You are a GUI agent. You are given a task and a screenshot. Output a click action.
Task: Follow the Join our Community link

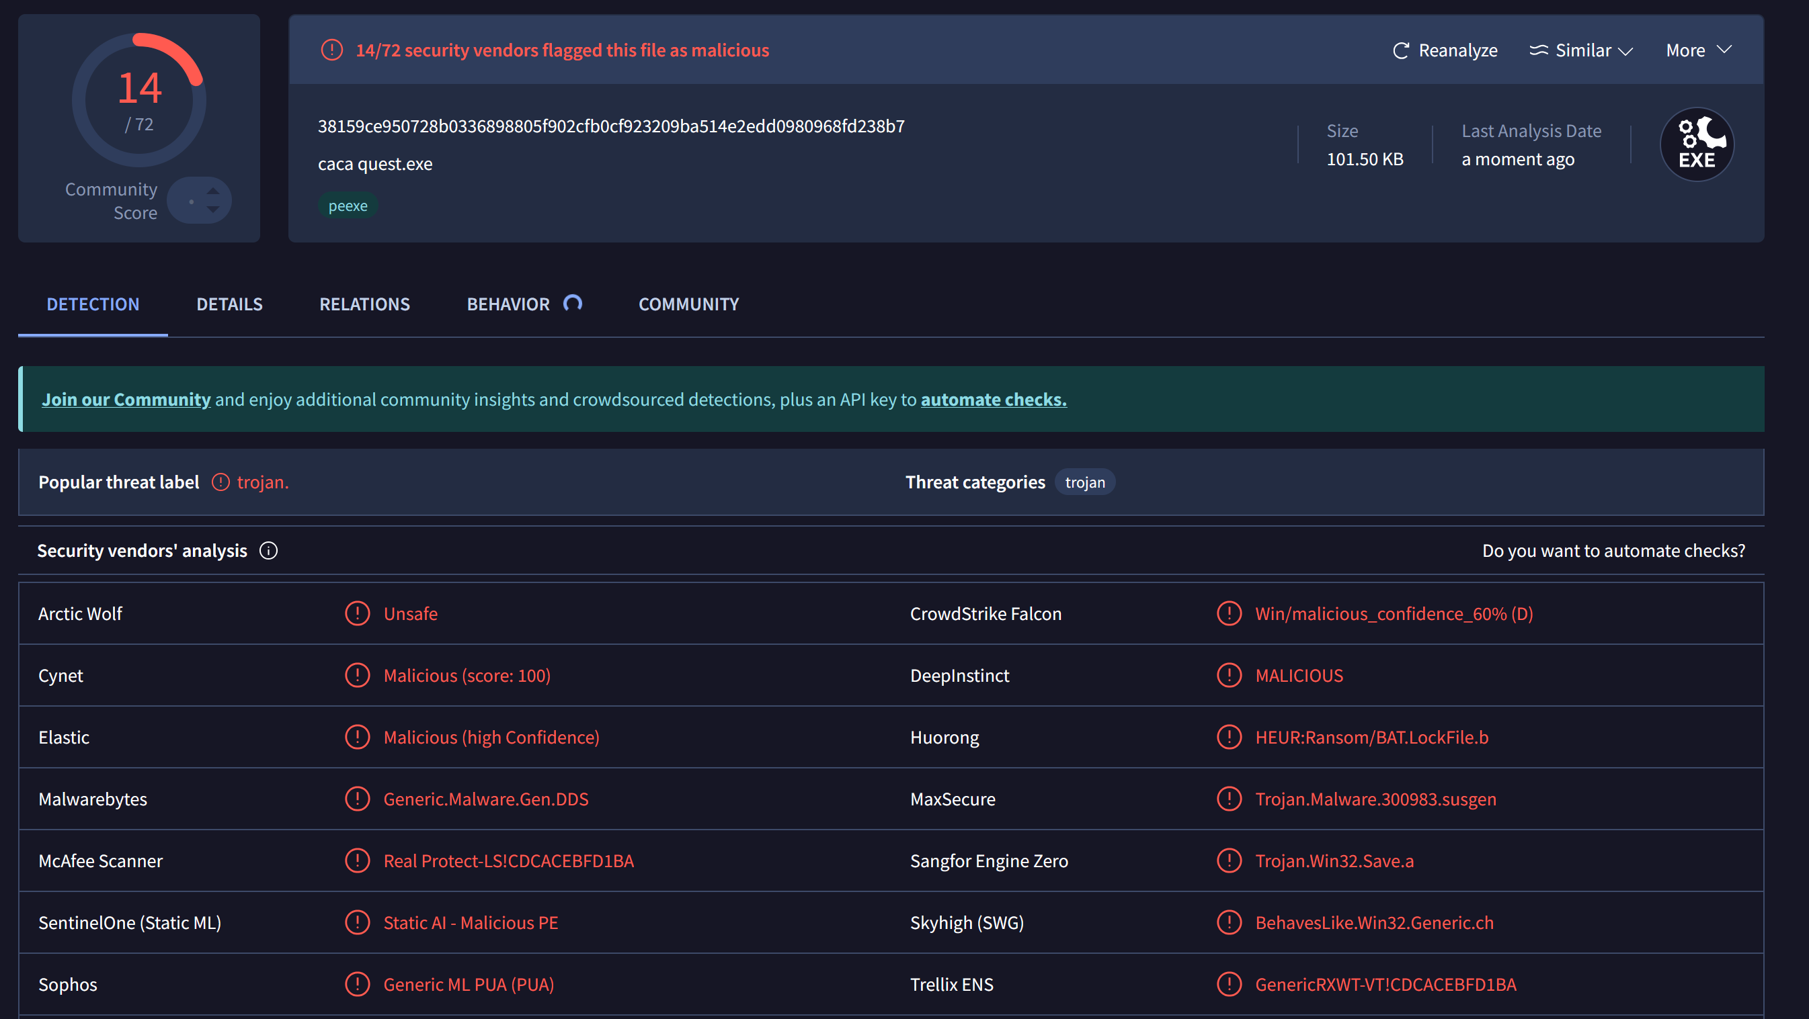(126, 399)
